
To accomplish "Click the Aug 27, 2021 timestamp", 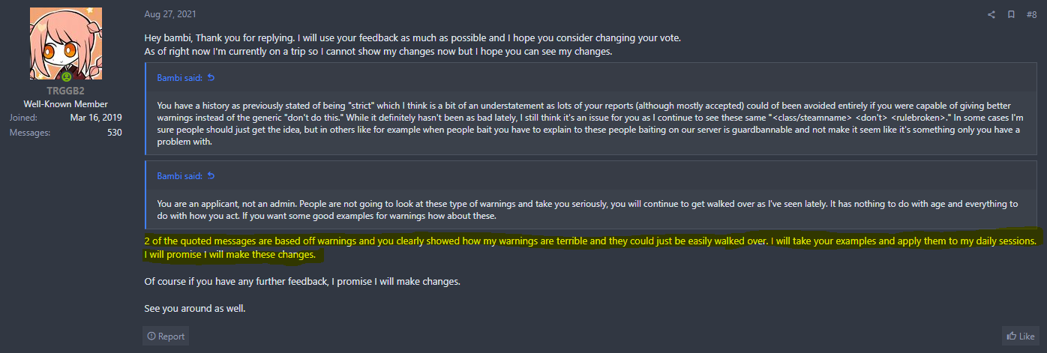I will click(x=170, y=14).
